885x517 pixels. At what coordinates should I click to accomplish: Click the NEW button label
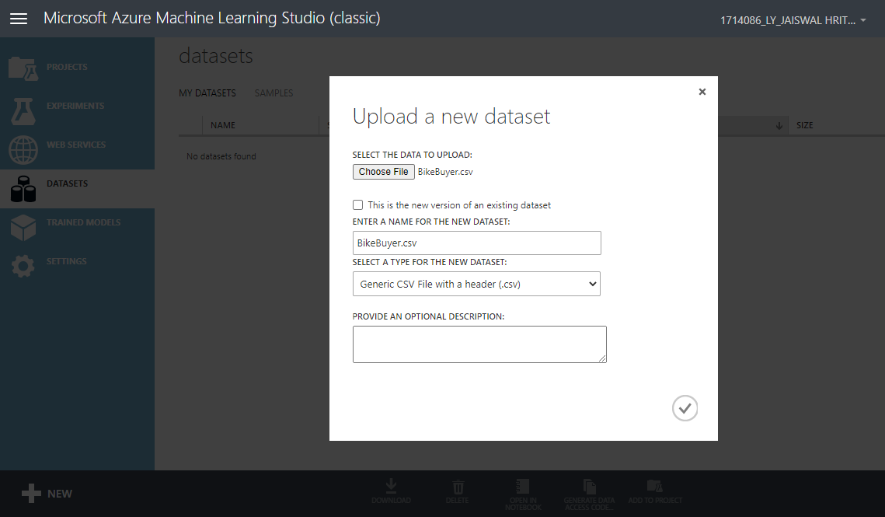[60, 494]
